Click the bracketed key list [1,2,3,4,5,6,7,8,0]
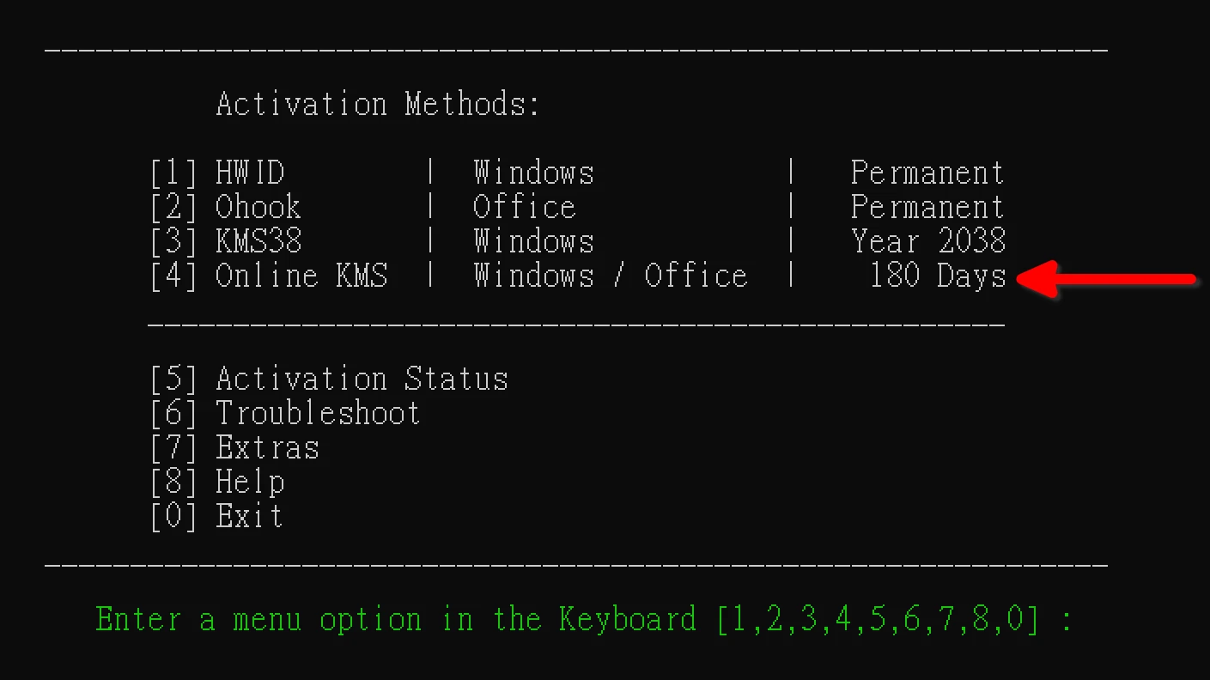This screenshot has width=1210, height=680. 882,620
